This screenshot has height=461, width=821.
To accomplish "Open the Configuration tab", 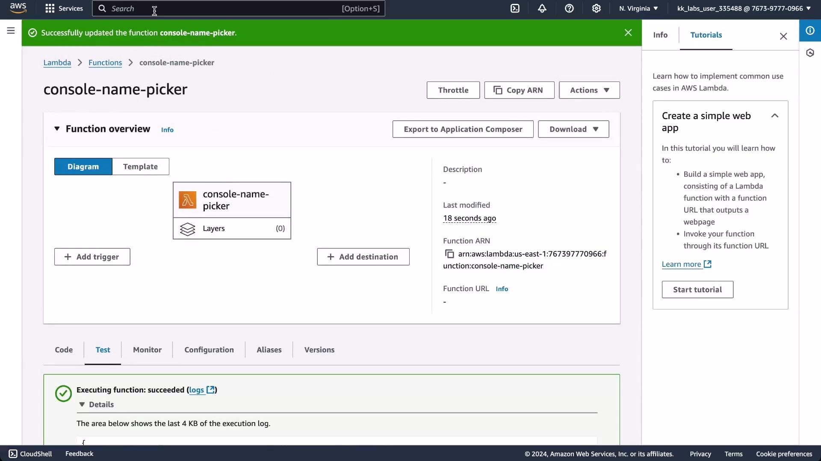I will click(209, 350).
